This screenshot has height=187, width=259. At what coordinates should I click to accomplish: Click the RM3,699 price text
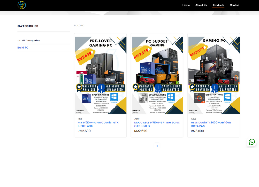197,131
